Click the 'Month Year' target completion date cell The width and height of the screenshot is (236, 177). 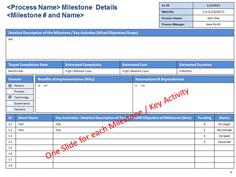[34, 71]
